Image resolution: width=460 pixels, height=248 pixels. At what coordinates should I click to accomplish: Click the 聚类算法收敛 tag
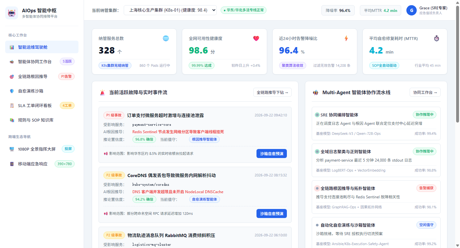tap(293, 65)
